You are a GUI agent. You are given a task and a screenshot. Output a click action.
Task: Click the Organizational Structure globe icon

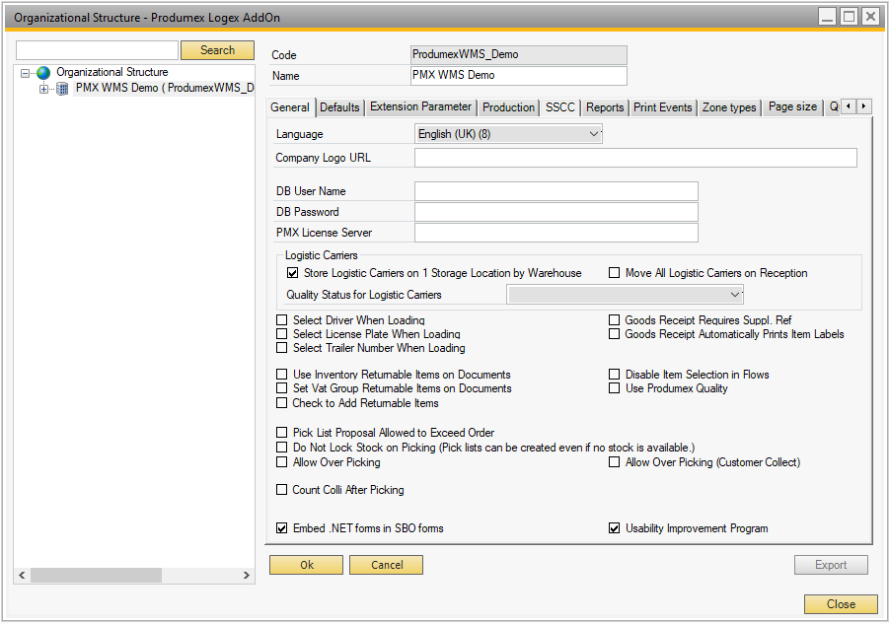[42, 72]
